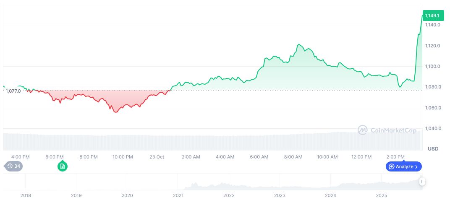Click the Analyze button label
450x200 pixels.
pyautogui.click(x=404, y=166)
